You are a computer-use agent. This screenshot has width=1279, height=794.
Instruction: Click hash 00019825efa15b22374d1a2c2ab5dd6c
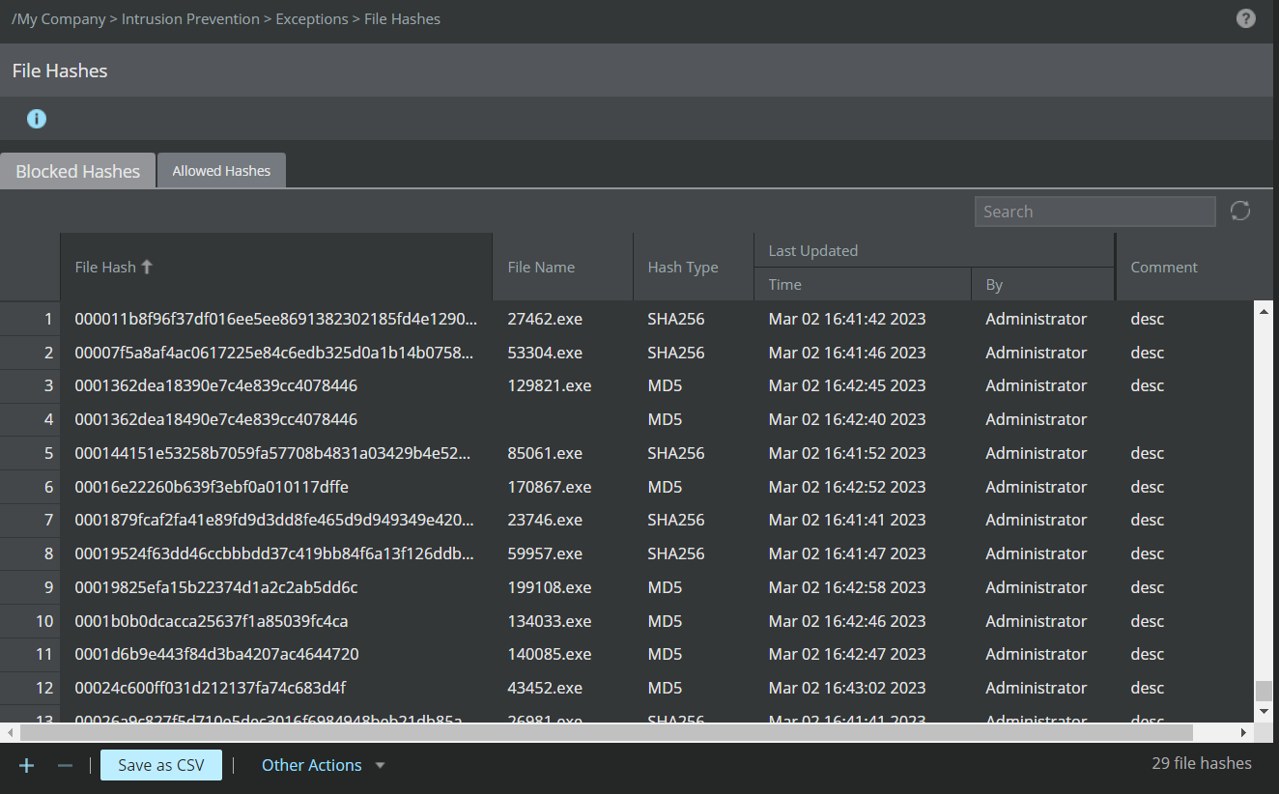pyautogui.click(x=216, y=587)
